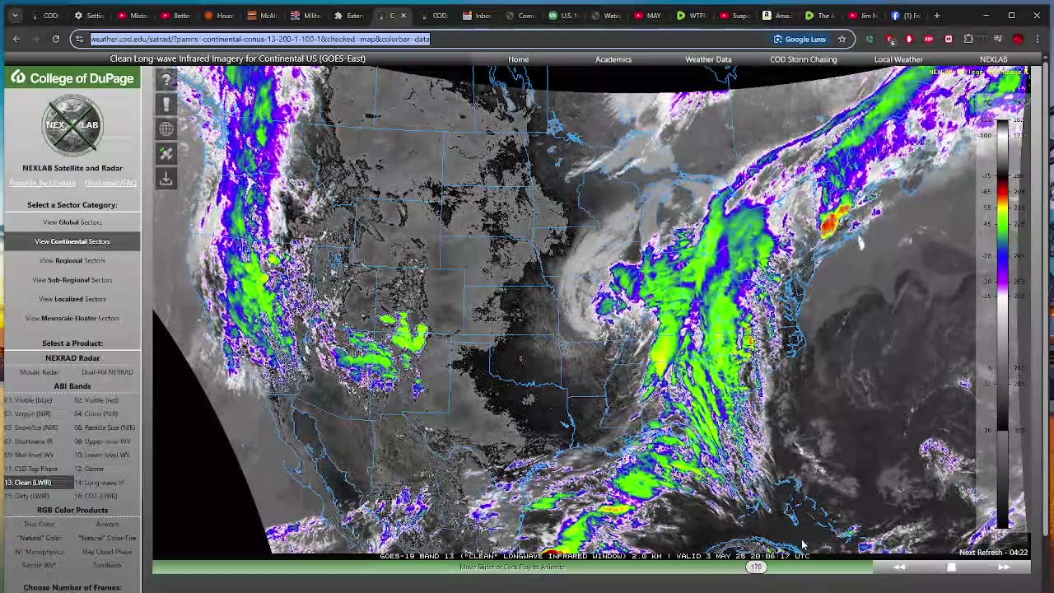The width and height of the screenshot is (1054, 593).
Task: Switch to the Inbox browser tab
Action: pyautogui.click(x=478, y=15)
